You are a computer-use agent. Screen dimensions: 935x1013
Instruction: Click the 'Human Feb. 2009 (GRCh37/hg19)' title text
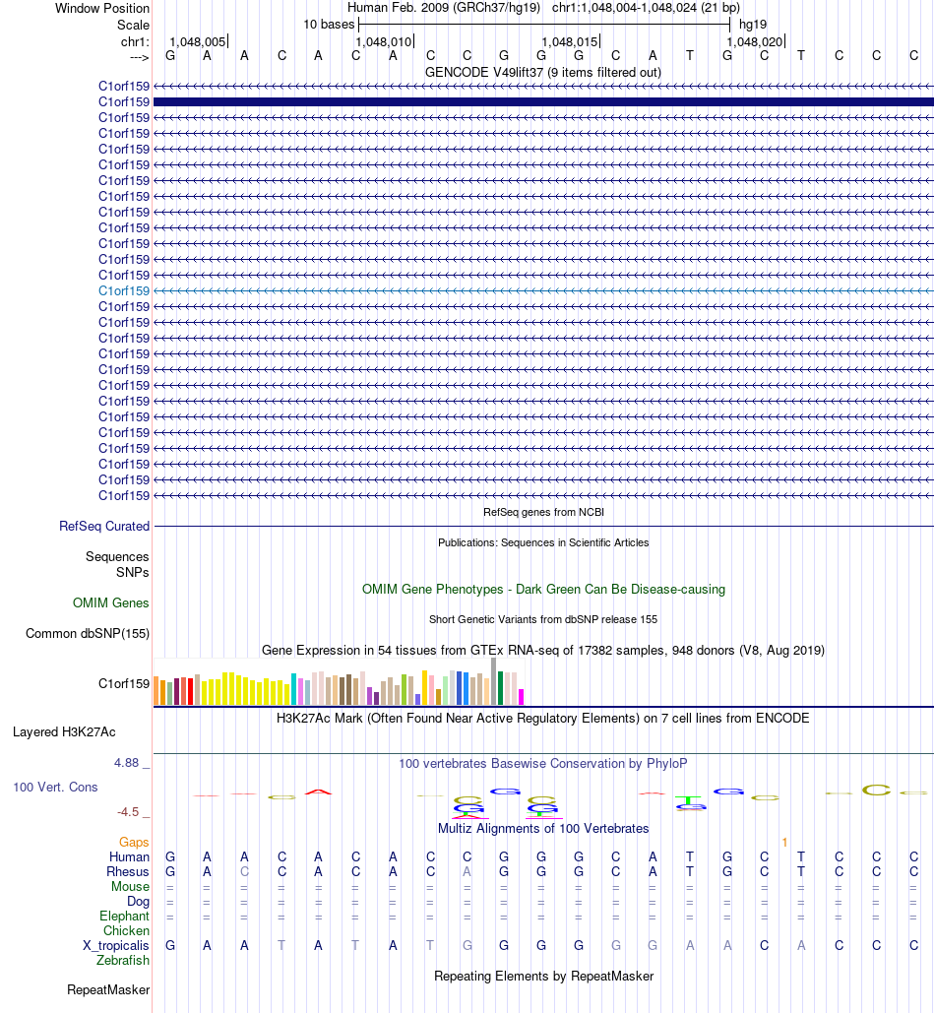click(446, 8)
